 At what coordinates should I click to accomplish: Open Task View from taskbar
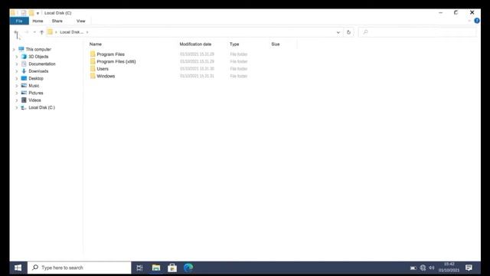click(x=139, y=268)
